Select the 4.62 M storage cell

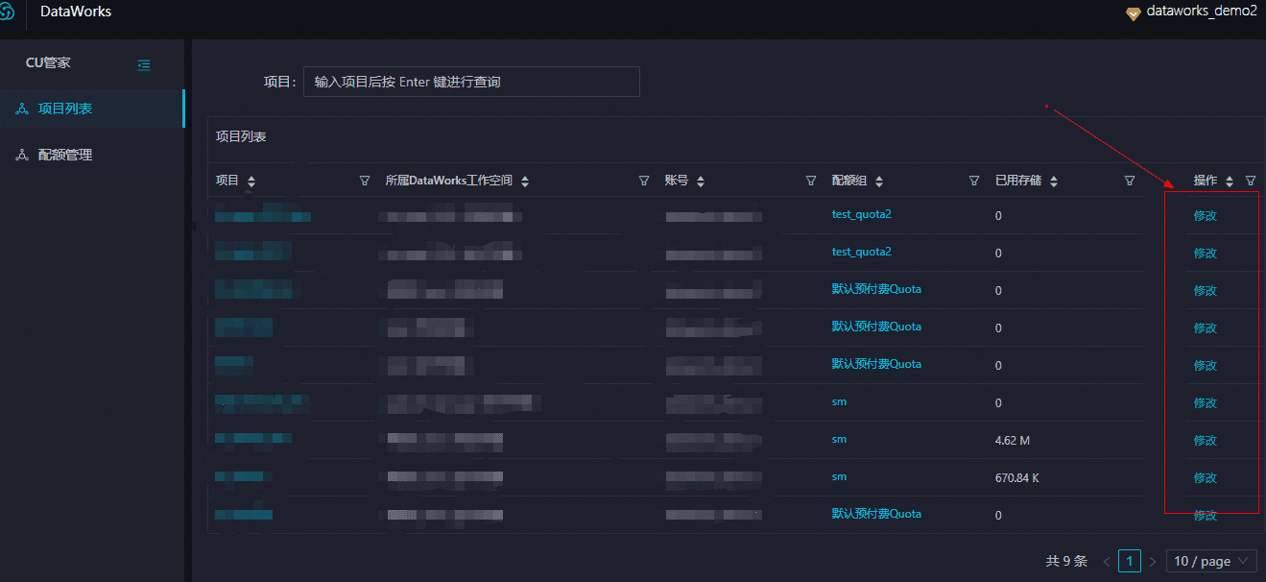[x=1013, y=441]
